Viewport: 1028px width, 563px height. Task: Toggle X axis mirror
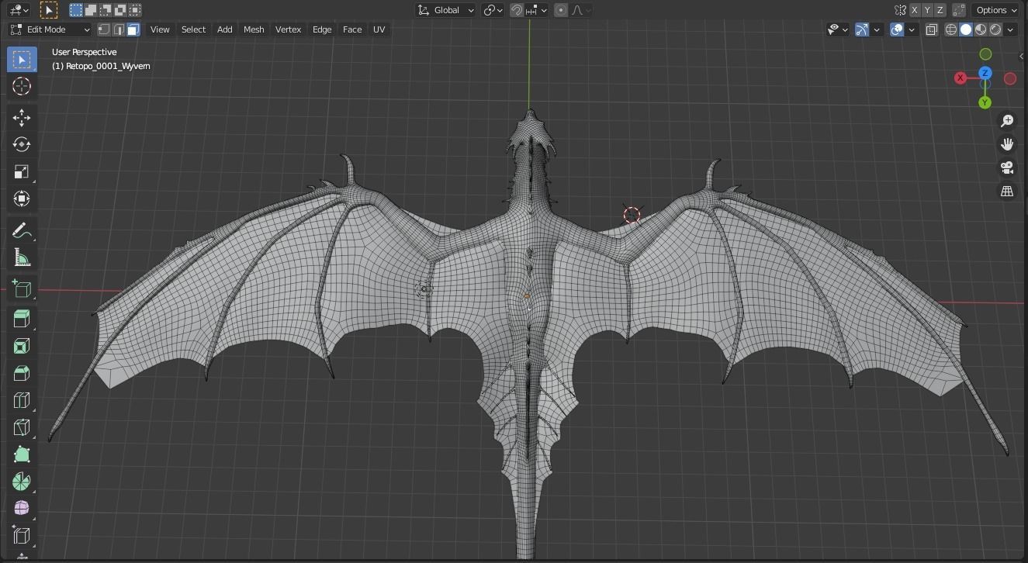tap(915, 10)
